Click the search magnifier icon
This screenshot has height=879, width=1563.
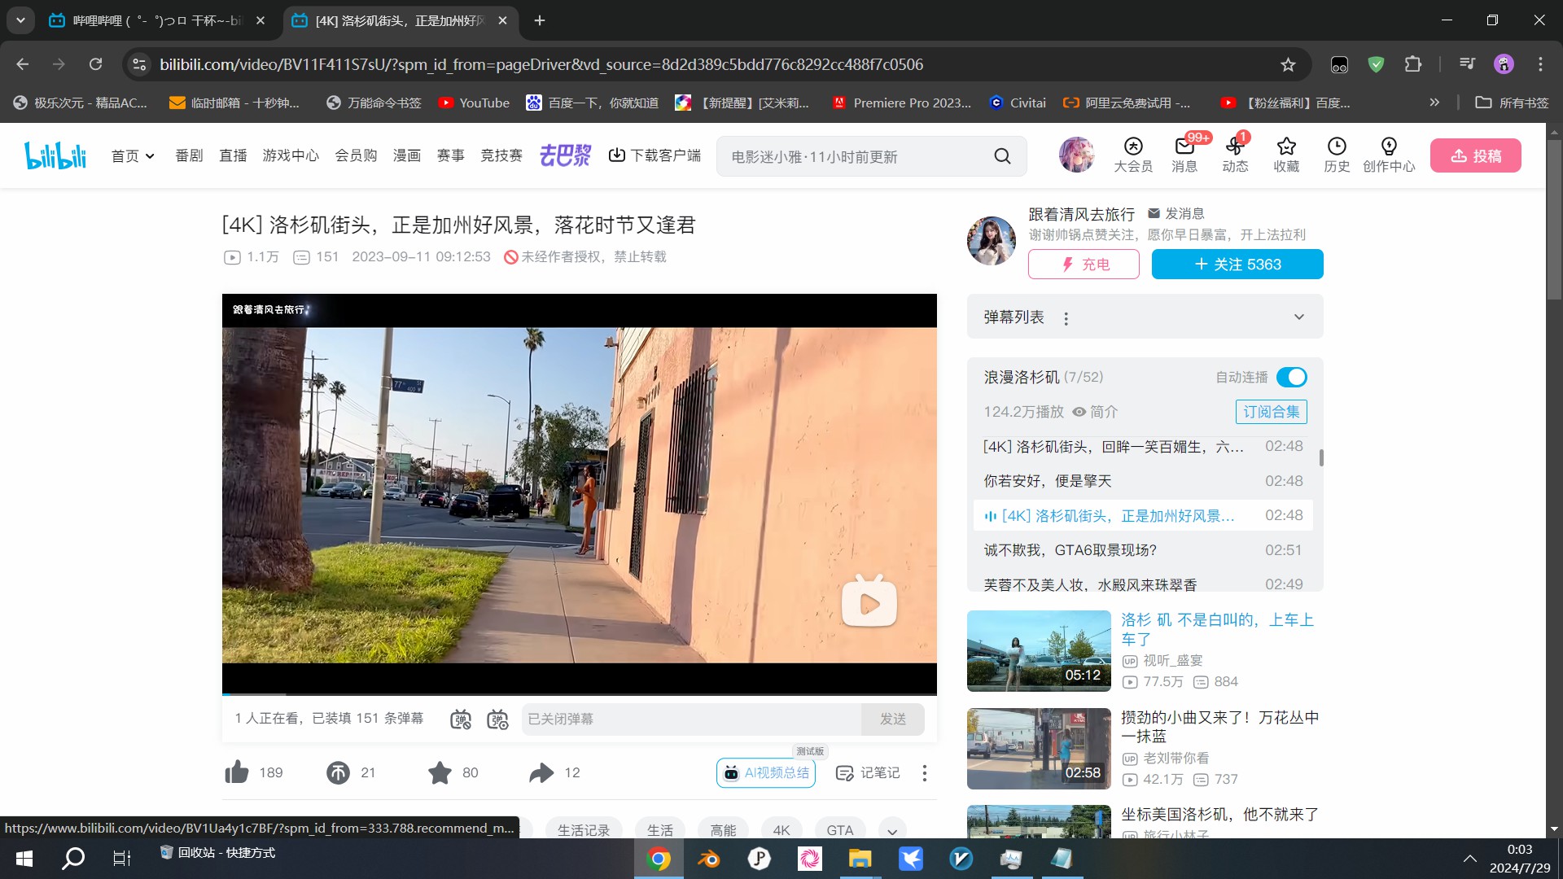click(1002, 156)
